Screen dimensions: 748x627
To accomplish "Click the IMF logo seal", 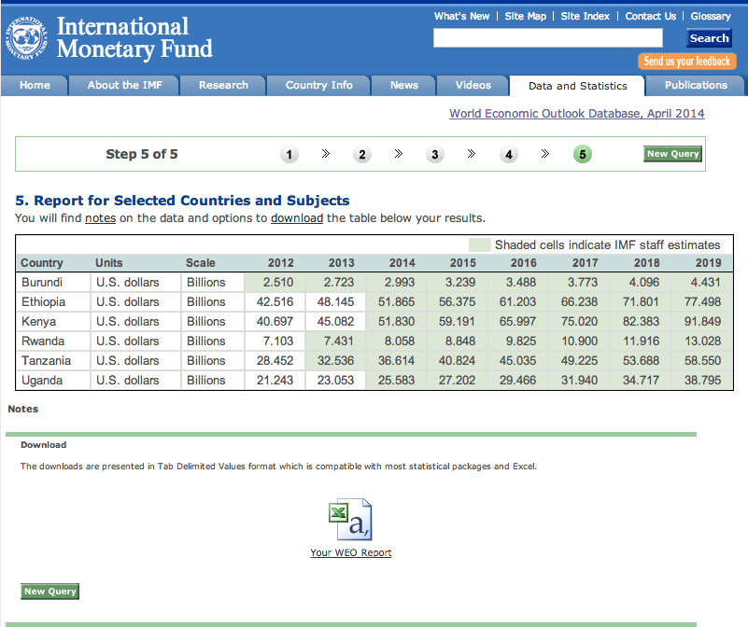I will [27, 37].
